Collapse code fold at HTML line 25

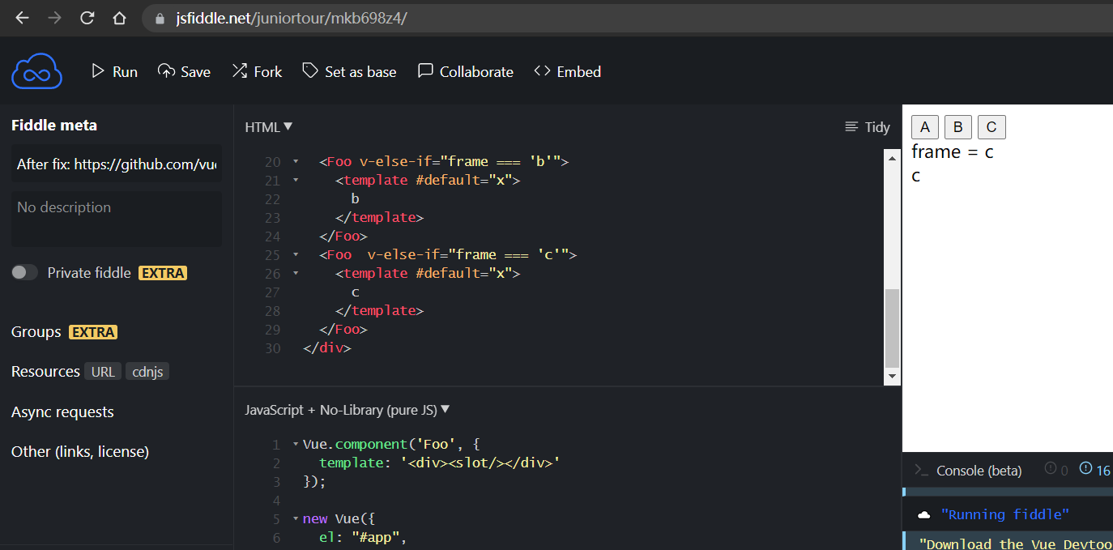(x=296, y=255)
